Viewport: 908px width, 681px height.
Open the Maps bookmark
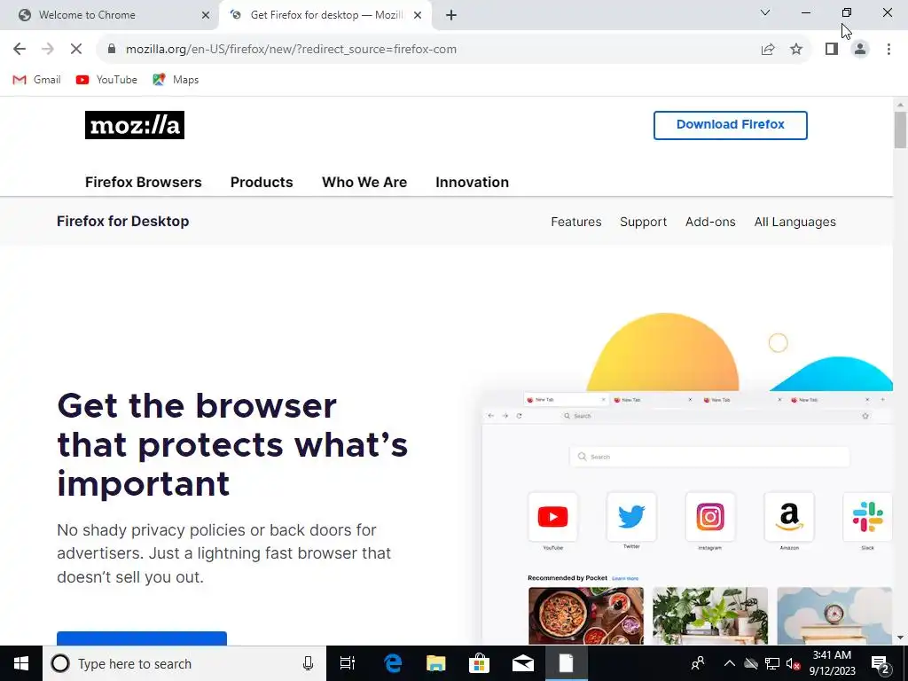(176, 80)
